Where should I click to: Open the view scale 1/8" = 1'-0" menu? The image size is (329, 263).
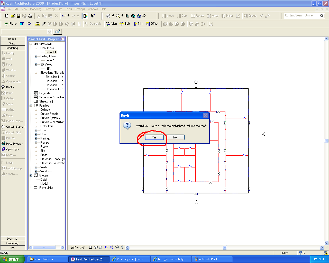[x=78, y=248]
